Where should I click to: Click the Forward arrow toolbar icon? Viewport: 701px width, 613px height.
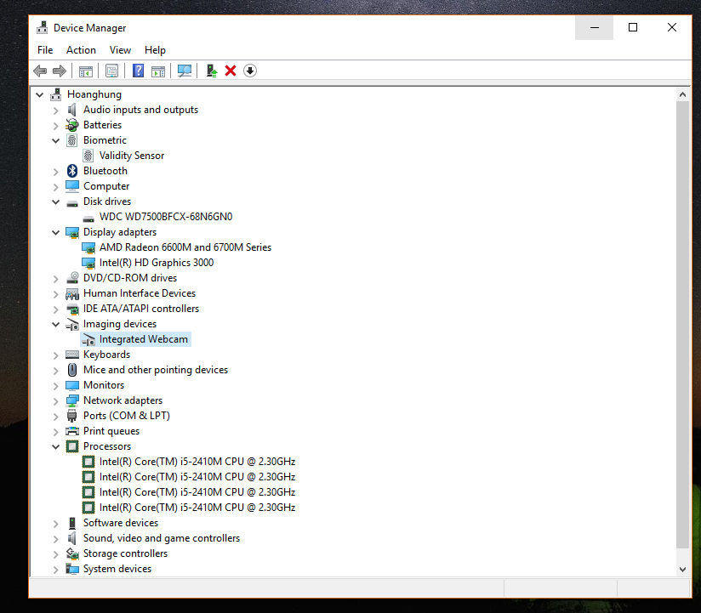click(x=60, y=71)
